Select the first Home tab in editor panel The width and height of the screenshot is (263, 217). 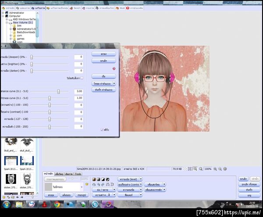point(48,174)
